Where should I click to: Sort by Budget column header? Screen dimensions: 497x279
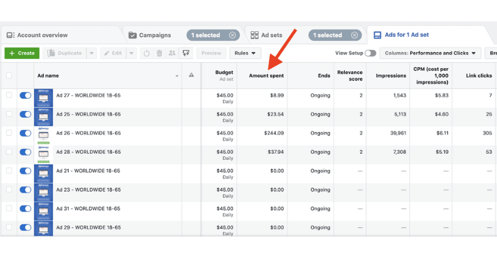coord(224,73)
